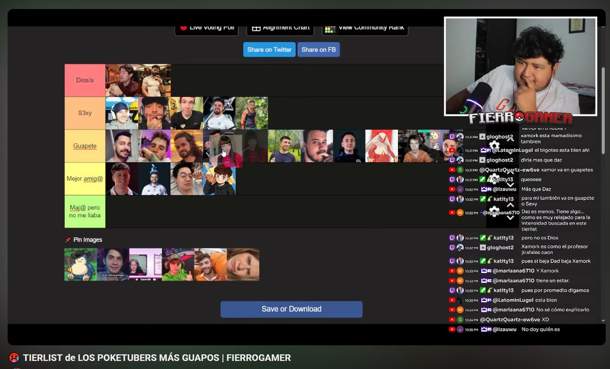The height and width of the screenshot is (369, 610).
Task: Click username katity13 beside 'pero no es Dios'
Action: click(x=504, y=238)
